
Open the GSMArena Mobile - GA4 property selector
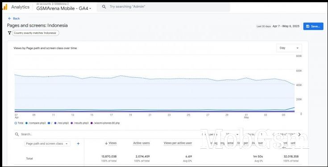click(x=64, y=8)
